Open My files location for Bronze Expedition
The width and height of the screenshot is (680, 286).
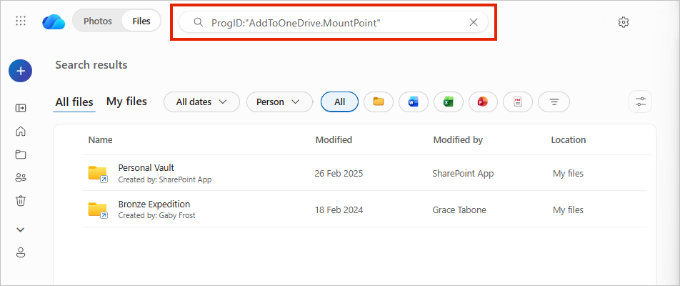click(568, 210)
